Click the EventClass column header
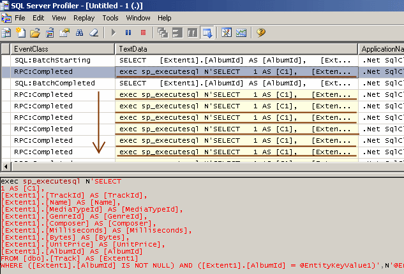This screenshot has height=274, width=404. (63, 49)
